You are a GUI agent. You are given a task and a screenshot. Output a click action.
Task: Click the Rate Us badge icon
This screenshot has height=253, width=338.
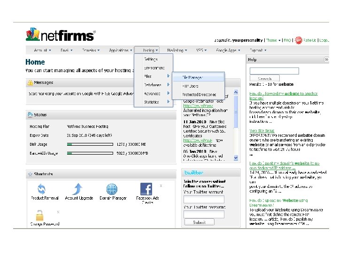click(x=299, y=40)
